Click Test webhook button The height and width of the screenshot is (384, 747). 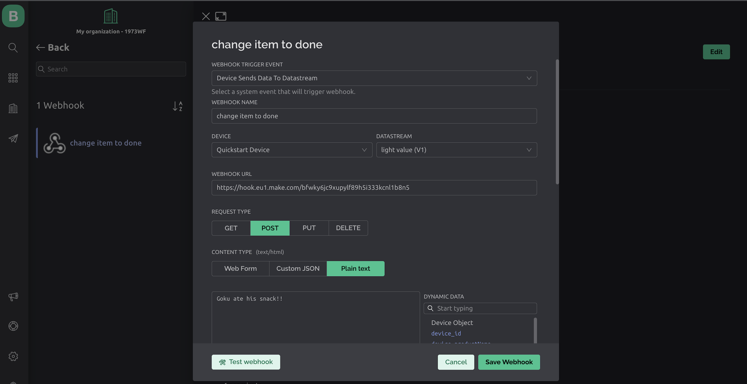(246, 362)
